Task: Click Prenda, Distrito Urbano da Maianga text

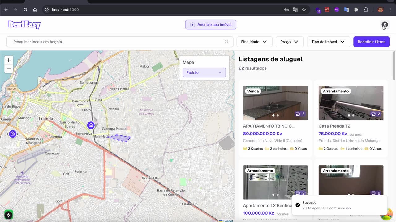Action: 349,141
